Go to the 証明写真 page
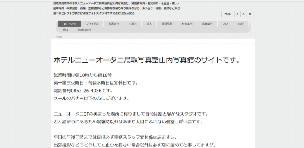Viewport: 304px width, 148px height. [167, 24]
